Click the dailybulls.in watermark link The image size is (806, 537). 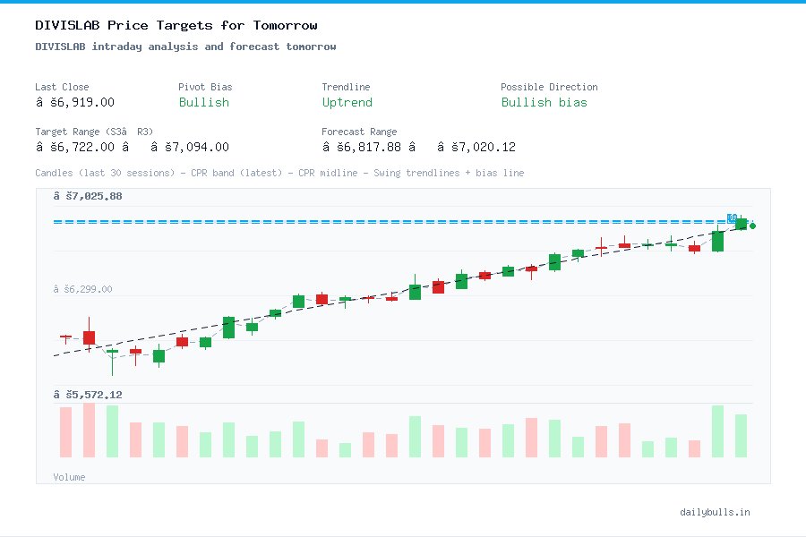715,512
